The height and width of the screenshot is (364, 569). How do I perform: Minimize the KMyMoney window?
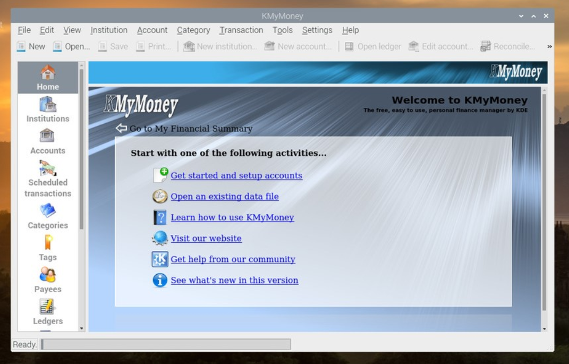521,16
